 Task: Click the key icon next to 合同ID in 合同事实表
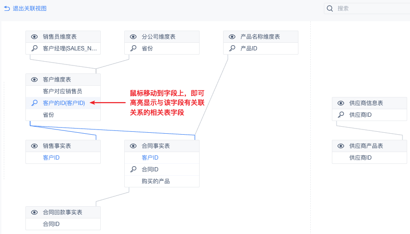pos(133,169)
